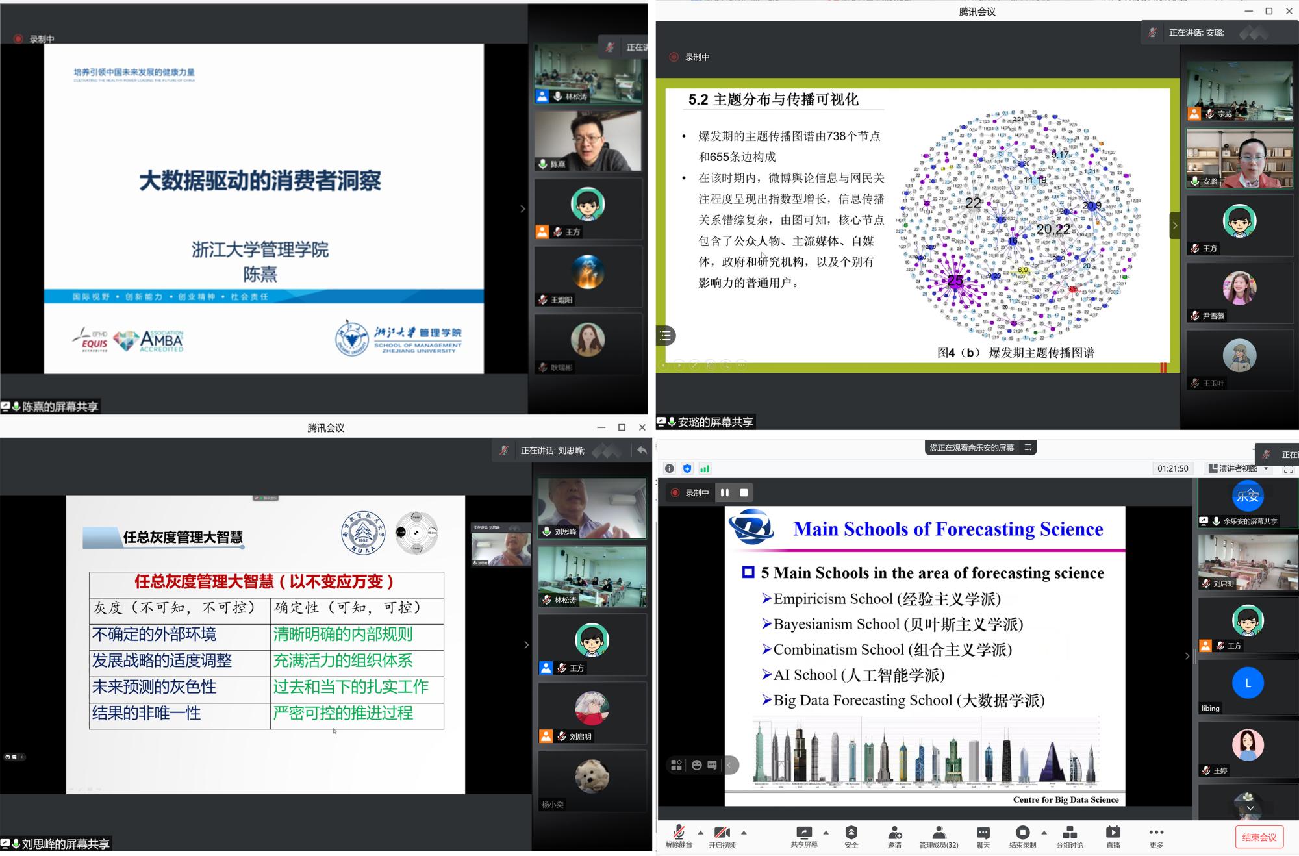Expand arrow next to 开启视频
This screenshot has height=856, width=1299.
click(744, 832)
